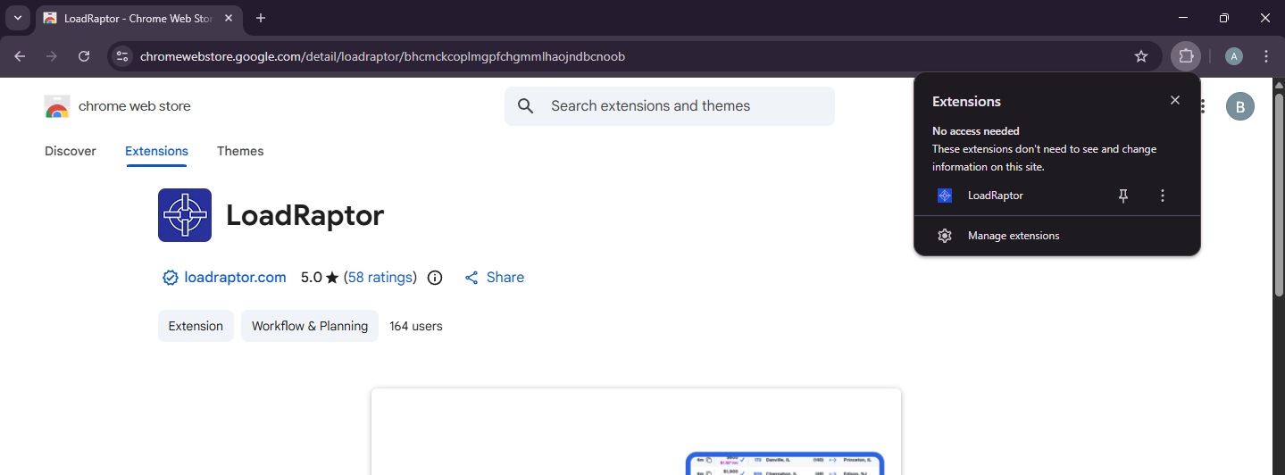The height and width of the screenshot is (475, 1285).
Task: Bookmark this page with the star icon
Action: coord(1141,56)
